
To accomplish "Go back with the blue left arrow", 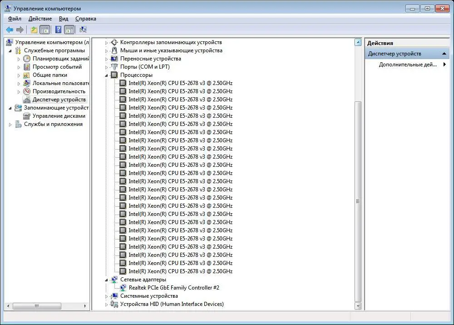I will pyautogui.click(x=10, y=30).
